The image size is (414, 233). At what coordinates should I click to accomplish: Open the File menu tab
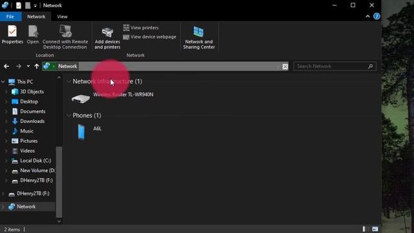pos(10,17)
